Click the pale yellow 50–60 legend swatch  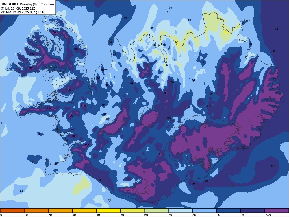coord(132,211)
